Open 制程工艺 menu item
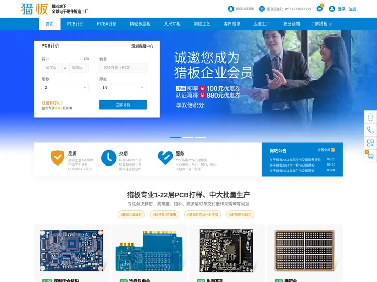 click(202, 24)
